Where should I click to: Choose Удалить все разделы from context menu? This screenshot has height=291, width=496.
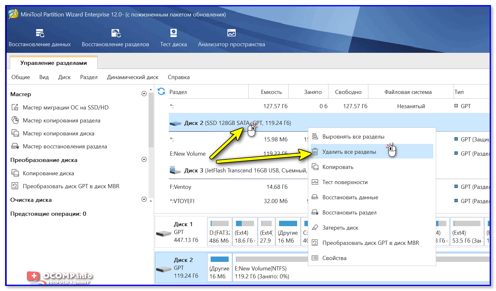(372, 152)
